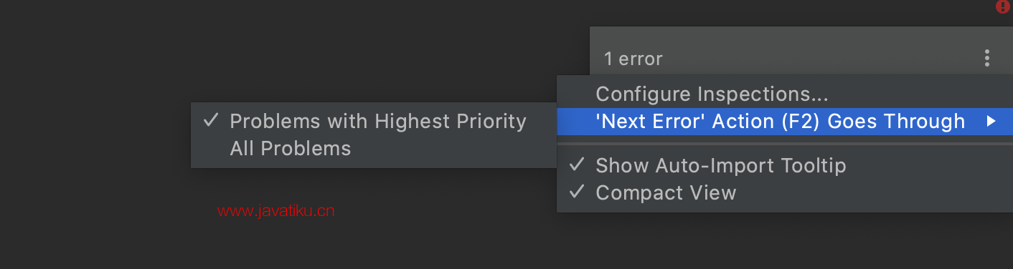Choose the All Problems option
This screenshot has height=269, width=1013.
pyautogui.click(x=374, y=148)
